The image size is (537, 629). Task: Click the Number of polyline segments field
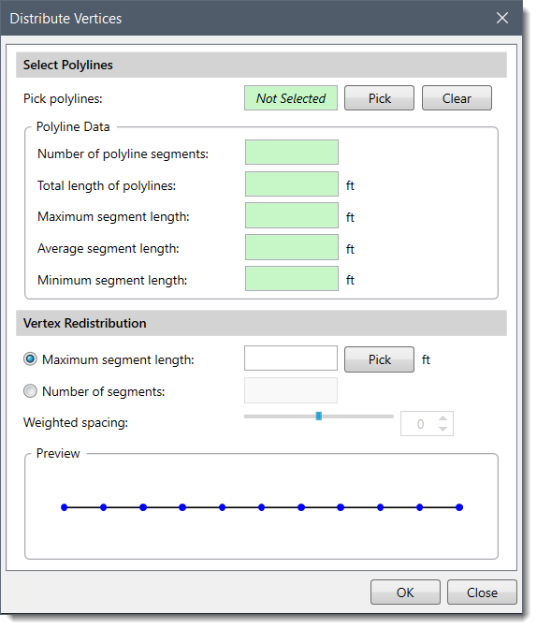[x=292, y=153]
